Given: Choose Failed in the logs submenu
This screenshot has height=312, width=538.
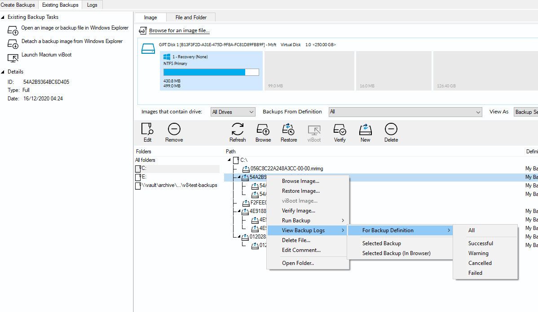Looking at the screenshot, I should (485, 273).
